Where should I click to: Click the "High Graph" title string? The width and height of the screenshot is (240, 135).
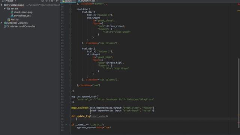[121, 68]
